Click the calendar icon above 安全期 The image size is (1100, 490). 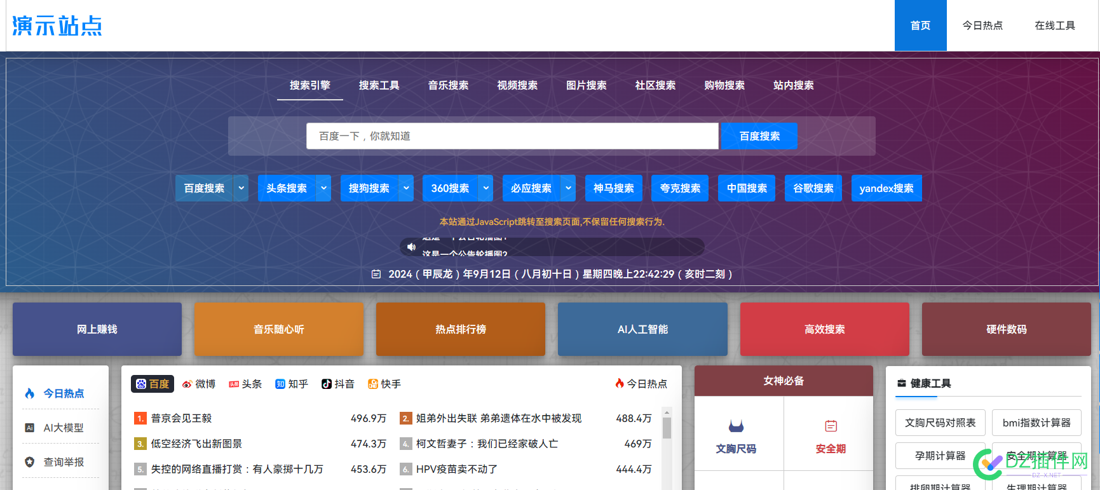pos(831,426)
